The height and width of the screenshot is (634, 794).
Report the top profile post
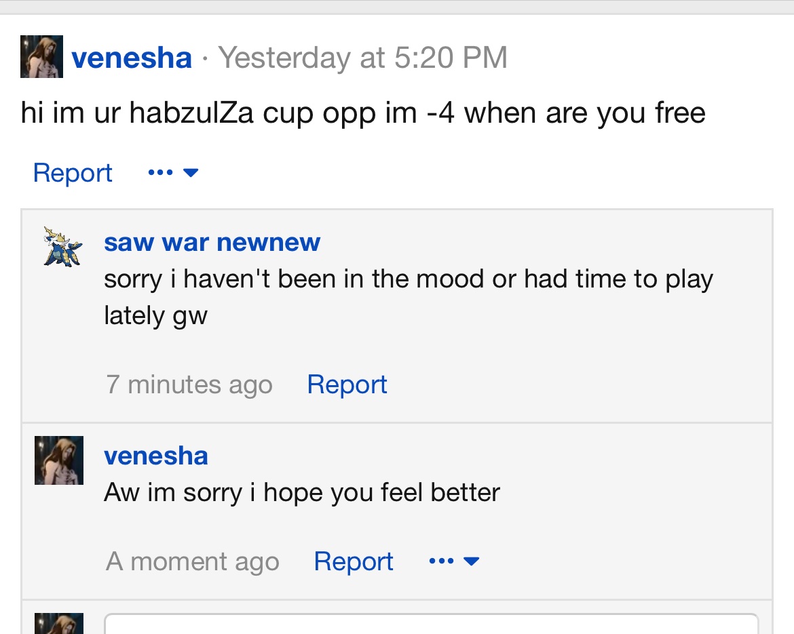73,173
